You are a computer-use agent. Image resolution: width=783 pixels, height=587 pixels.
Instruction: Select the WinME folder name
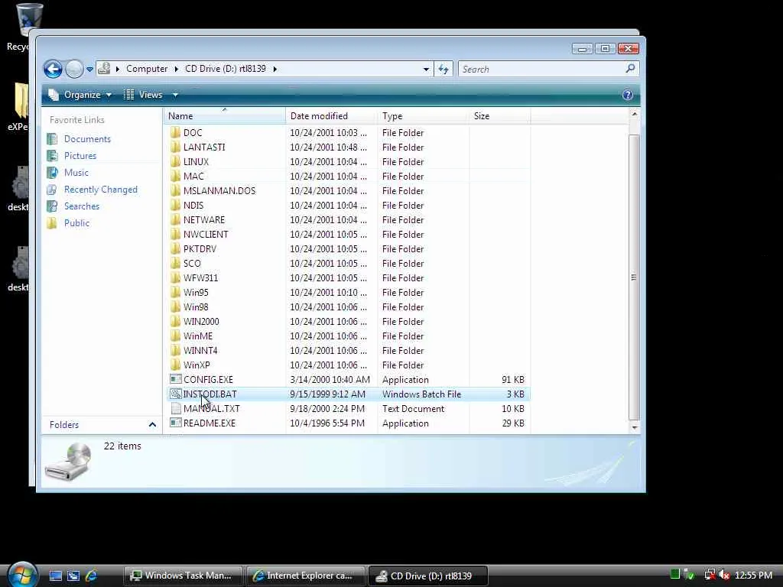[x=198, y=336]
